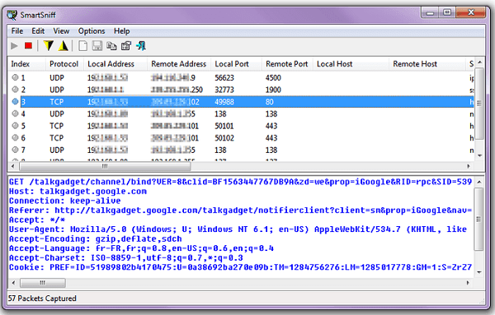Select remote port 4500 cell
Image resolution: width=495 pixels, height=315 pixels.
[273, 78]
